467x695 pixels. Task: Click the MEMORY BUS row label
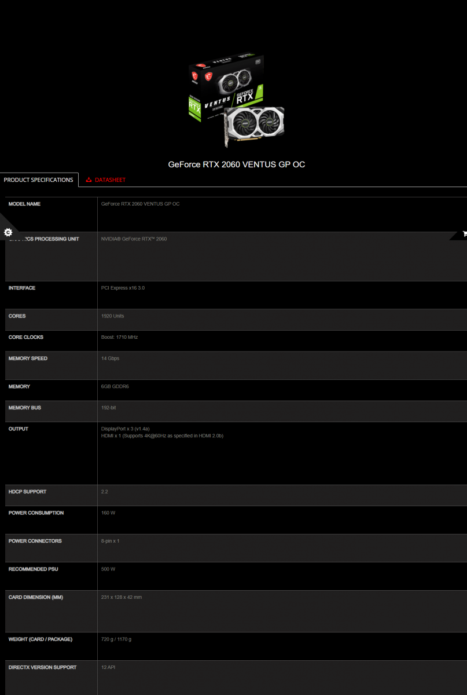25,408
